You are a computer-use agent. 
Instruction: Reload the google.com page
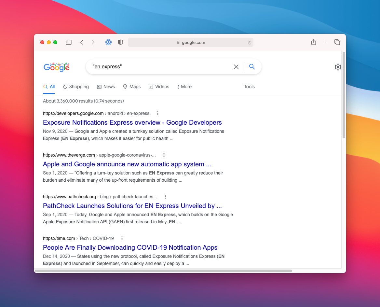(249, 43)
